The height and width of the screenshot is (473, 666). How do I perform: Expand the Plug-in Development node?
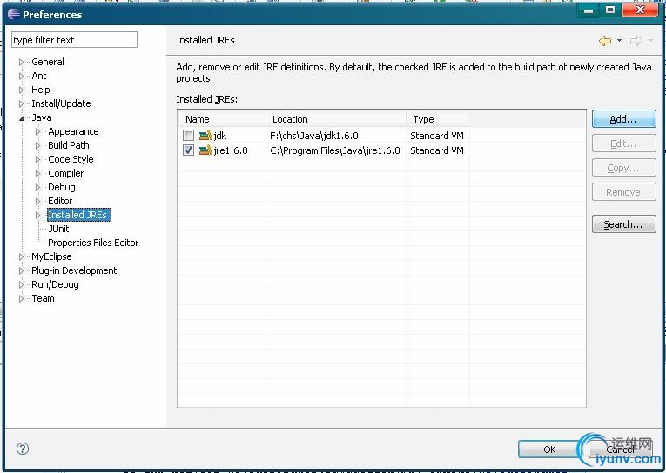(21, 270)
